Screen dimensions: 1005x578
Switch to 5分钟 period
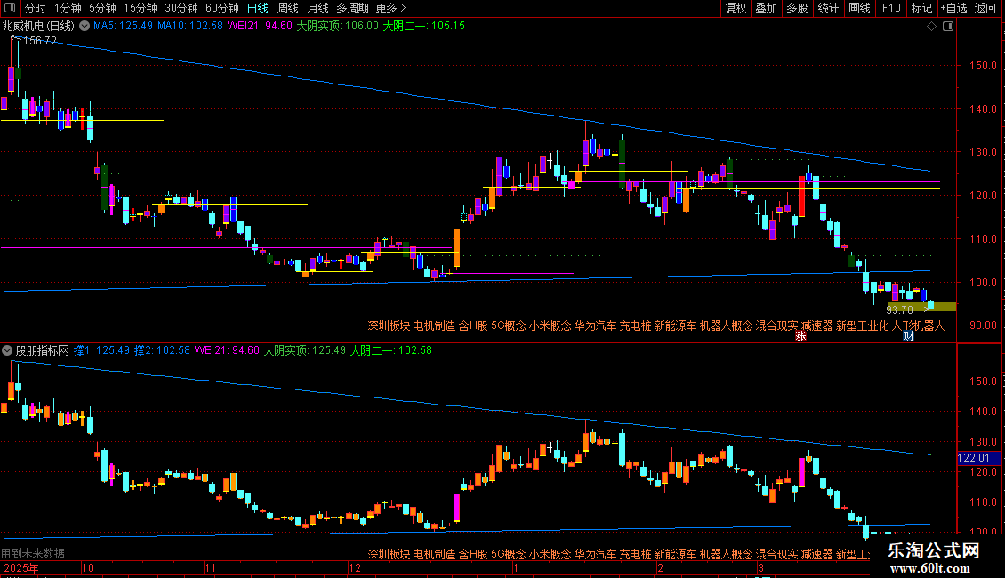(x=102, y=8)
